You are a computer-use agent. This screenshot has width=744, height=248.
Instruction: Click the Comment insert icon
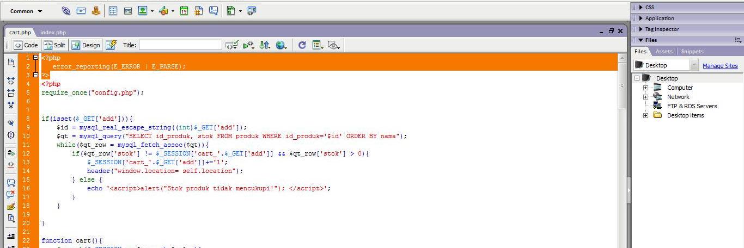(x=214, y=11)
